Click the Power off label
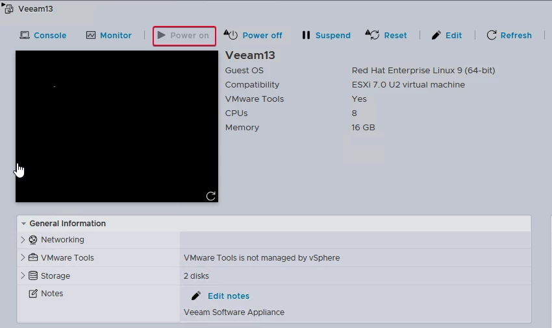Screen dimensions: 552x328 pyautogui.click(x=262, y=36)
